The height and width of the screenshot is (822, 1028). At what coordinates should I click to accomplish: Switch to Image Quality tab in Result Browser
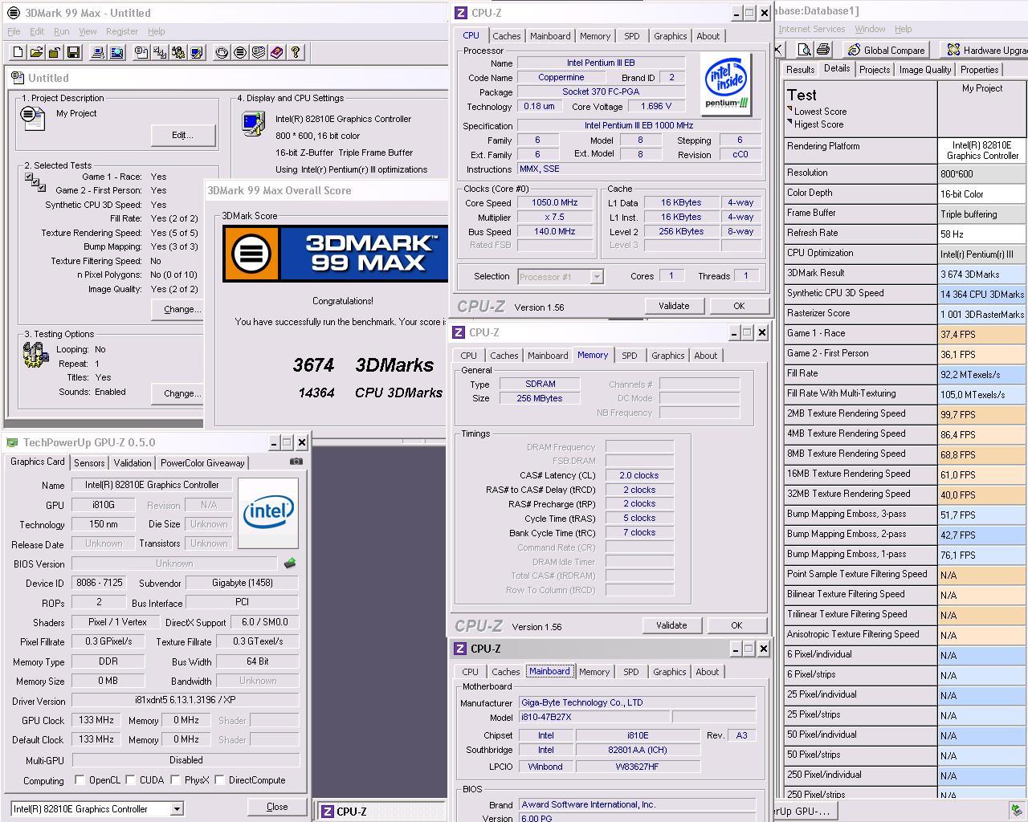(x=925, y=70)
